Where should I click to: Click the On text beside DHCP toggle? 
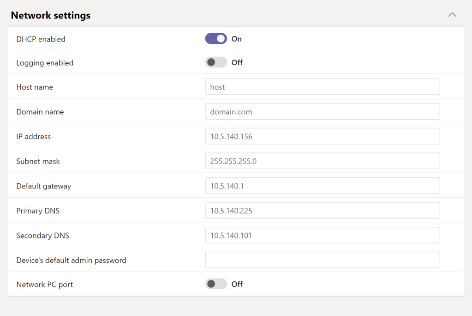click(x=237, y=39)
